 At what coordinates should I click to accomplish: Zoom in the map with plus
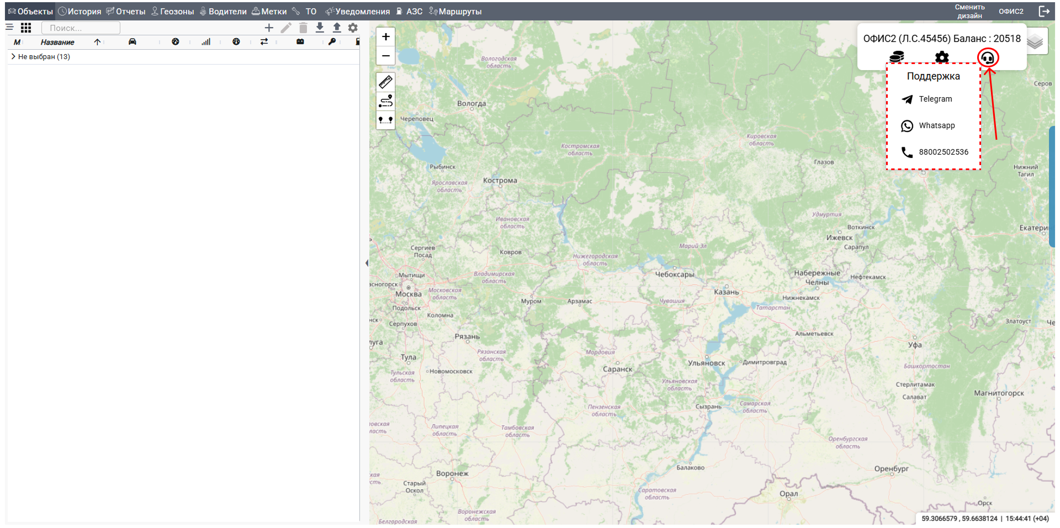pyautogui.click(x=385, y=37)
